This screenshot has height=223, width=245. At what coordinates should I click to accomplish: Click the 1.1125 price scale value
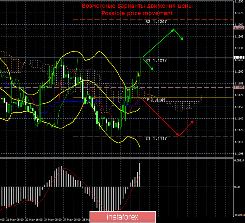coord(239,130)
